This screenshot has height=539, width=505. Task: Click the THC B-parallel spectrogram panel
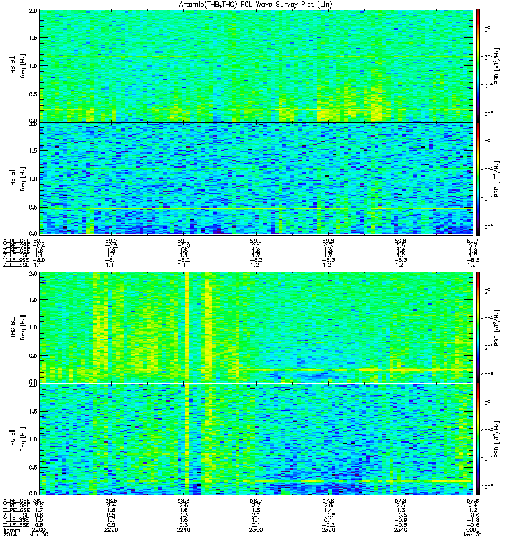(257, 439)
